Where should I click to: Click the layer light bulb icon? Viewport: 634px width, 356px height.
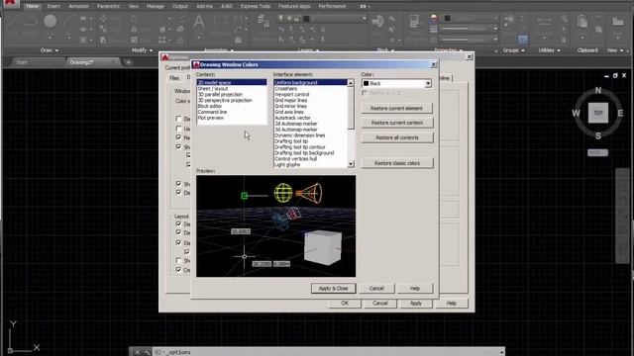(x=280, y=18)
